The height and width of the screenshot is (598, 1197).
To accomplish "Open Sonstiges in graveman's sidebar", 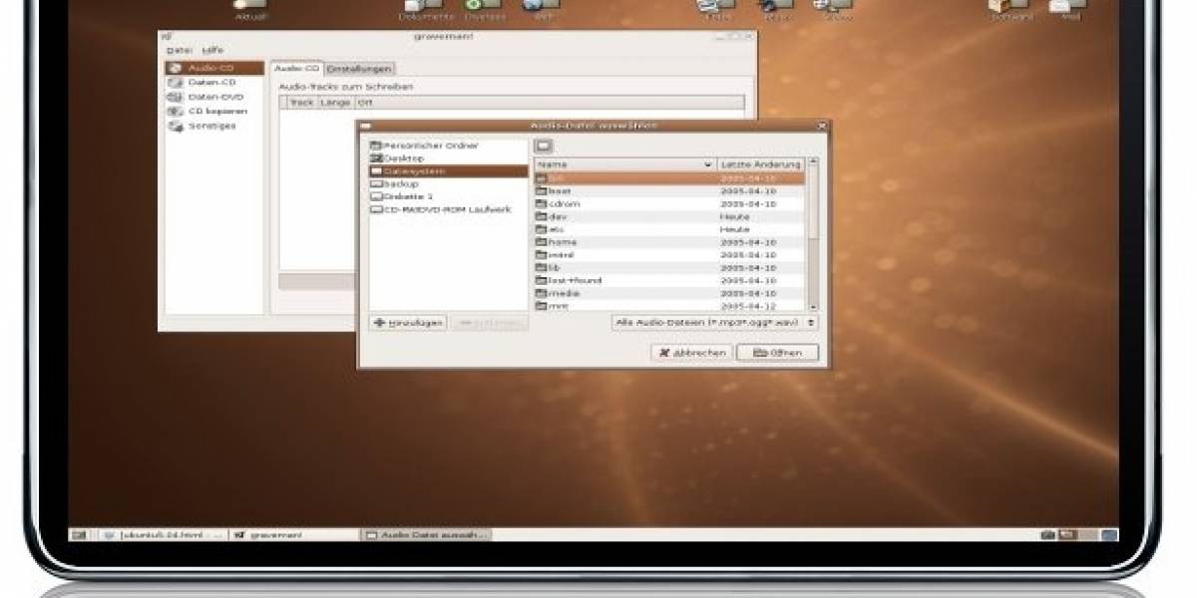I will [x=214, y=127].
